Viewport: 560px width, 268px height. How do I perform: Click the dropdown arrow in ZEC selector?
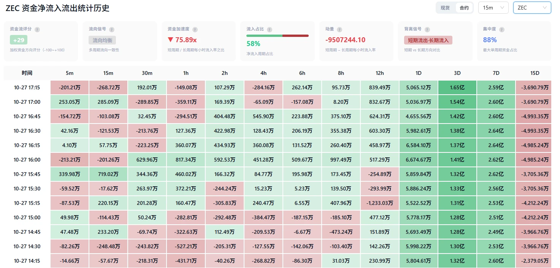pos(545,8)
